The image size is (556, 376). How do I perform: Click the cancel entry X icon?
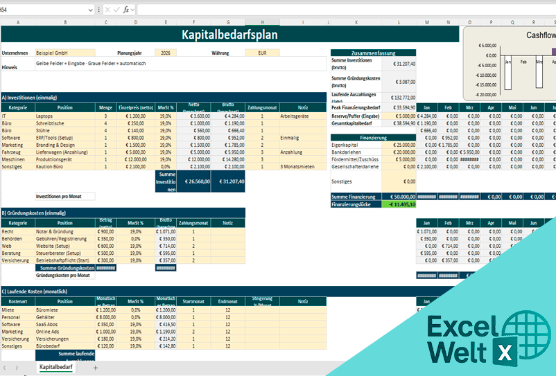[107, 10]
